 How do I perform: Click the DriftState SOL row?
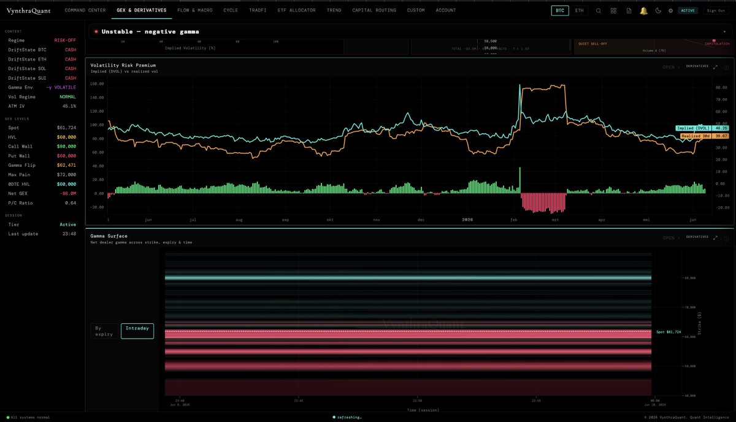click(x=42, y=69)
